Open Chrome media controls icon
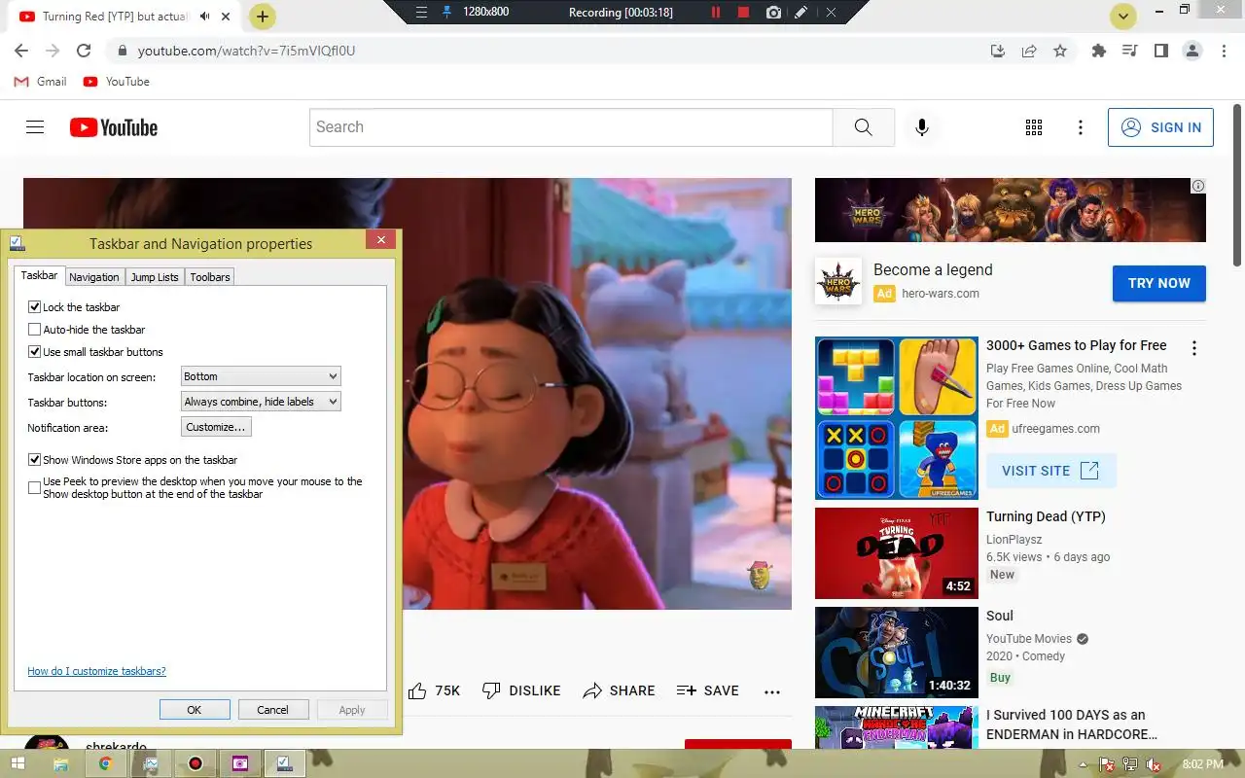1245x778 pixels. [x=1129, y=51]
